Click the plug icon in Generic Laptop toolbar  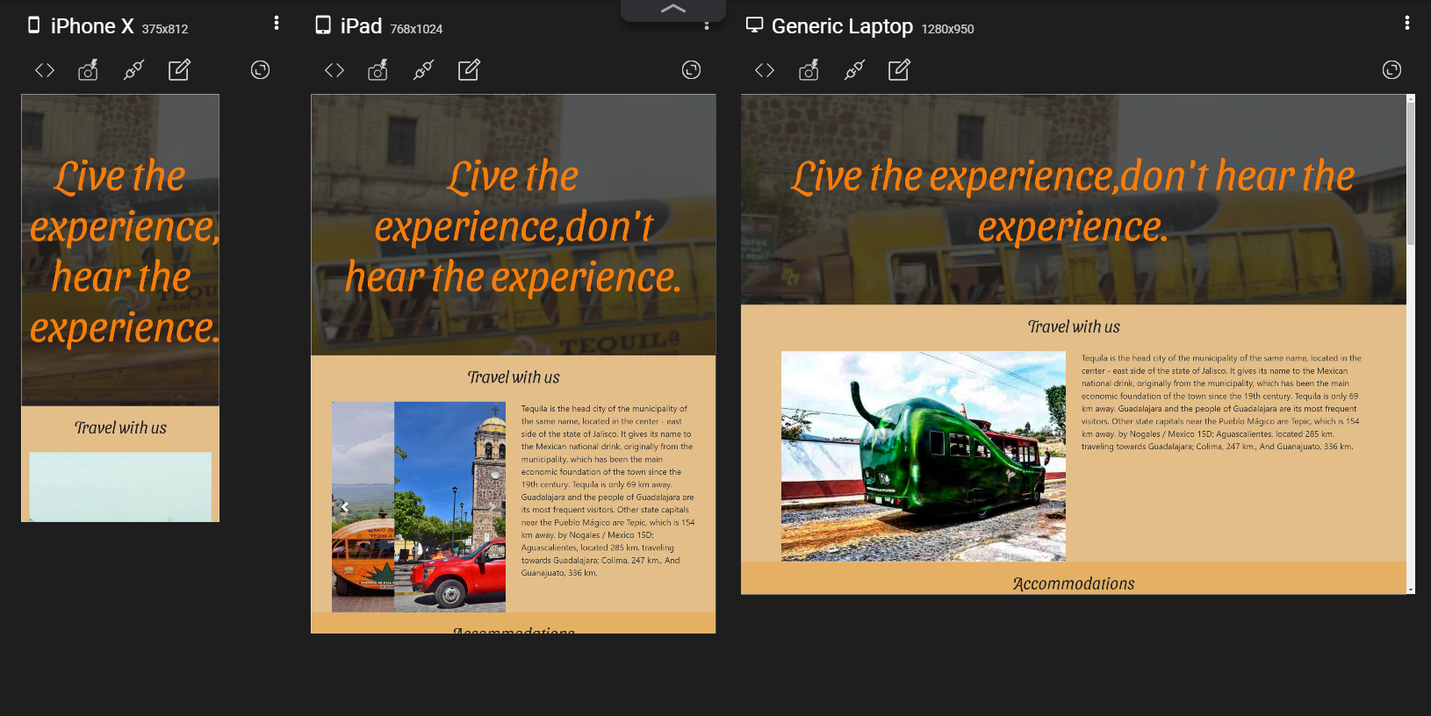(853, 70)
